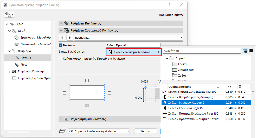
Task: Open the Δομικά - Σκάλα και Κιγκλίδωμα layer dropdown
Action: (x=99, y=131)
